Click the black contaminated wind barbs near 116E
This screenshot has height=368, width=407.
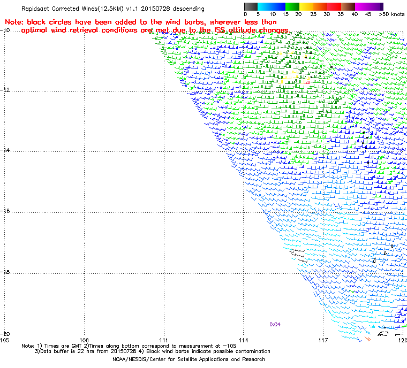pos(298,256)
